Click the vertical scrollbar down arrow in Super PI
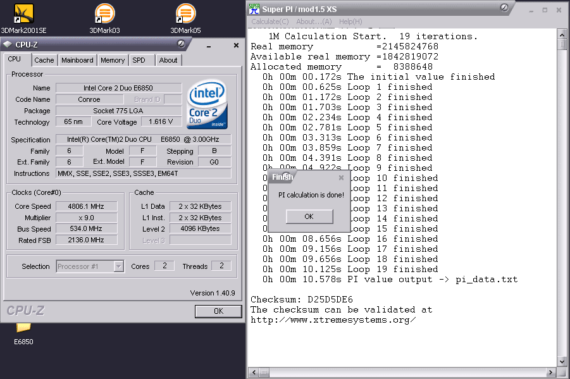The height and width of the screenshot is (379, 570). 562,362
